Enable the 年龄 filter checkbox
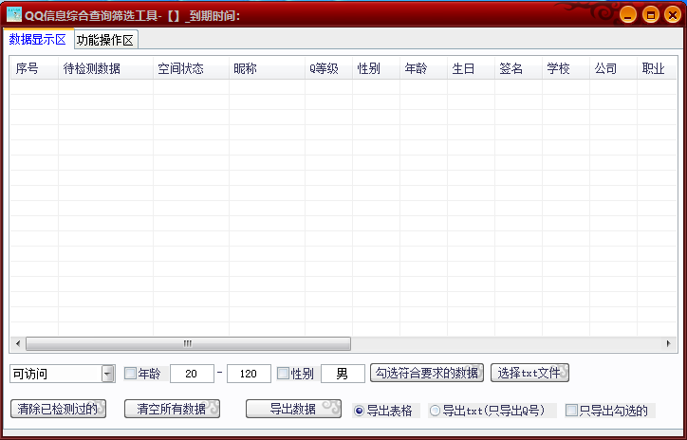The width and height of the screenshot is (687, 440). pyautogui.click(x=131, y=374)
